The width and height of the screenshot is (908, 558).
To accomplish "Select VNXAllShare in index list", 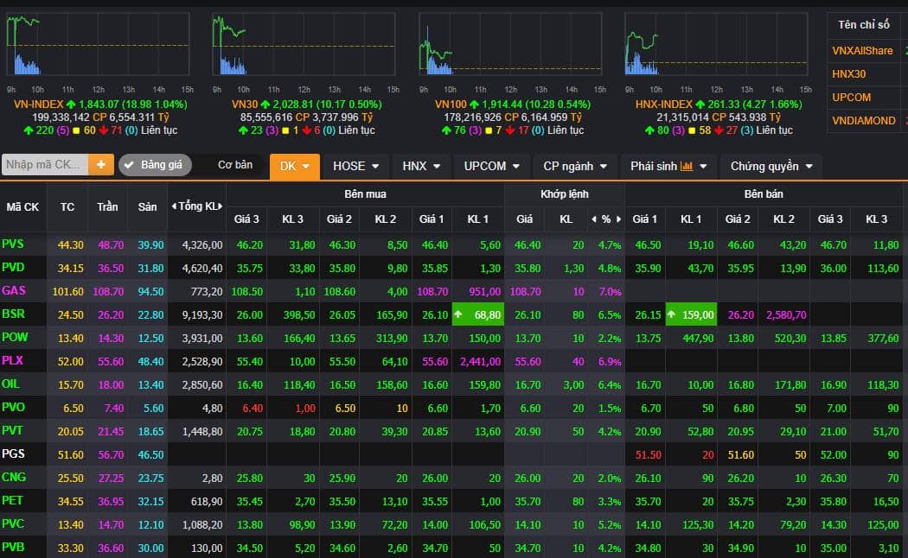I will pyautogui.click(x=862, y=51).
